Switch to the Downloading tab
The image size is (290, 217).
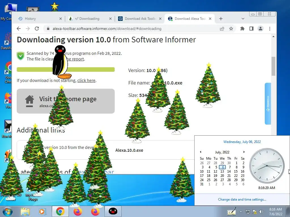(x=90, y=19)
